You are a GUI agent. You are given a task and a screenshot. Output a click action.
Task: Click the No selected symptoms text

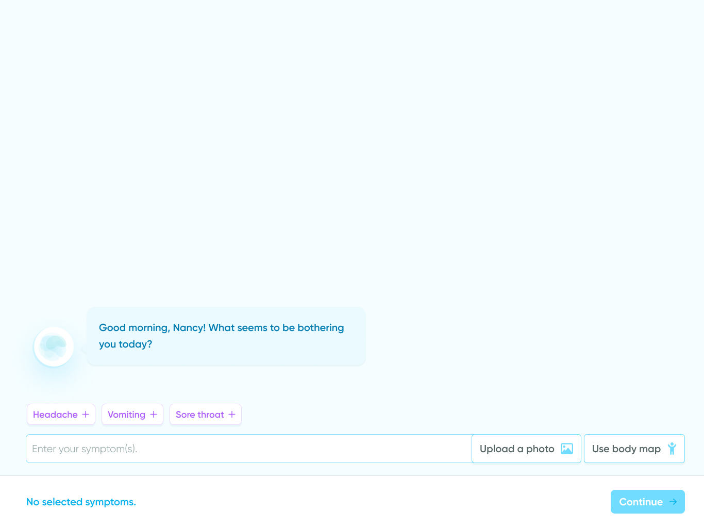pos(81,501)
